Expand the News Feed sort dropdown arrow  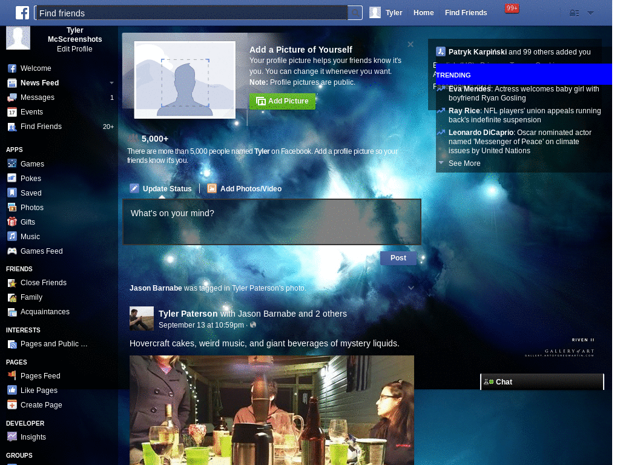111,83
